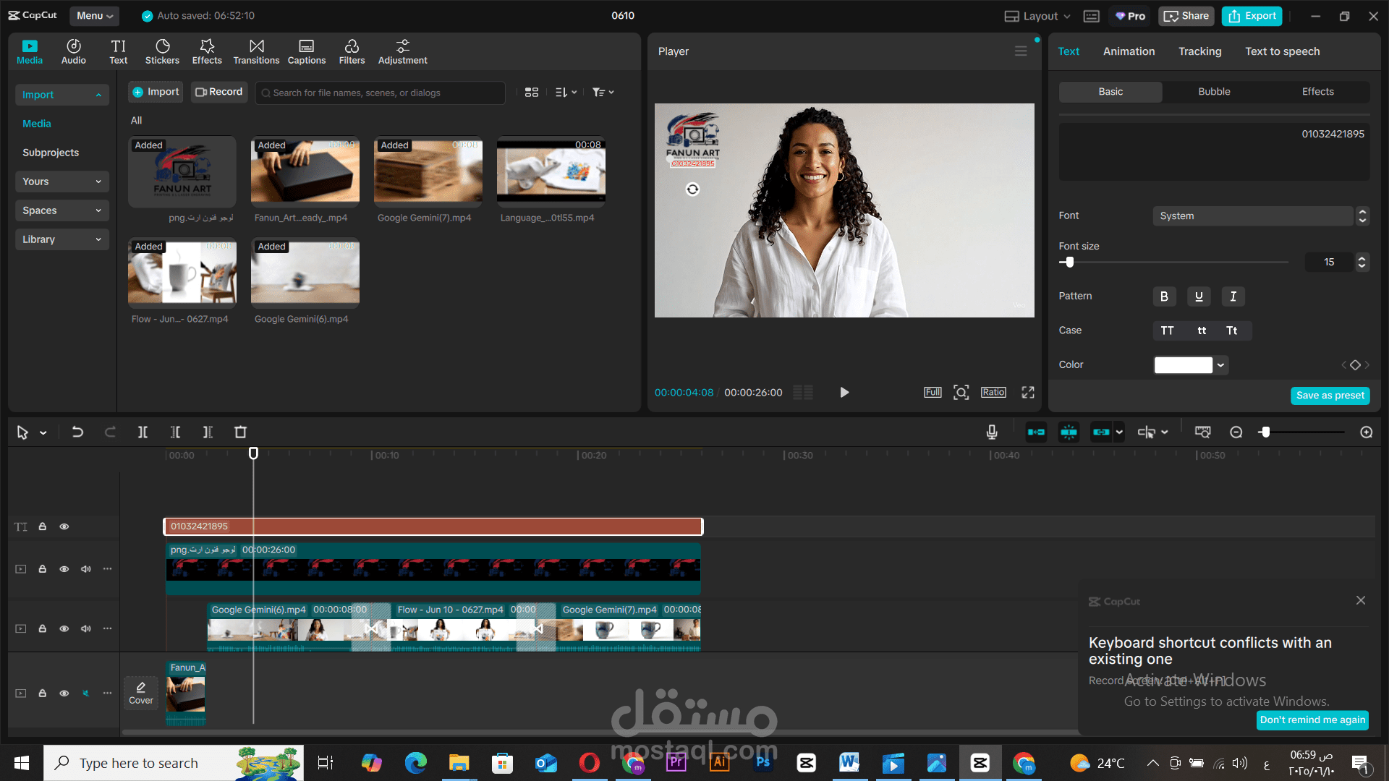Mute the Google Gemini video track audio
1389x781 pixels.
tap(86, 629)
